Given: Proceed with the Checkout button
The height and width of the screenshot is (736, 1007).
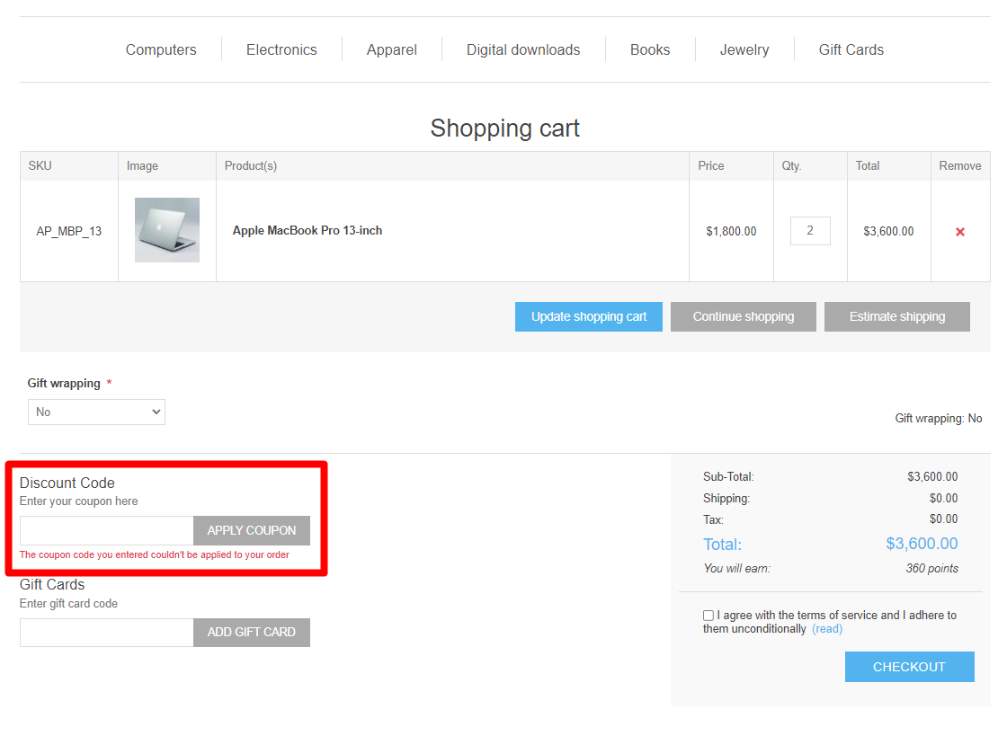Looking at the screenshot, I should click(x=909, y=667).
